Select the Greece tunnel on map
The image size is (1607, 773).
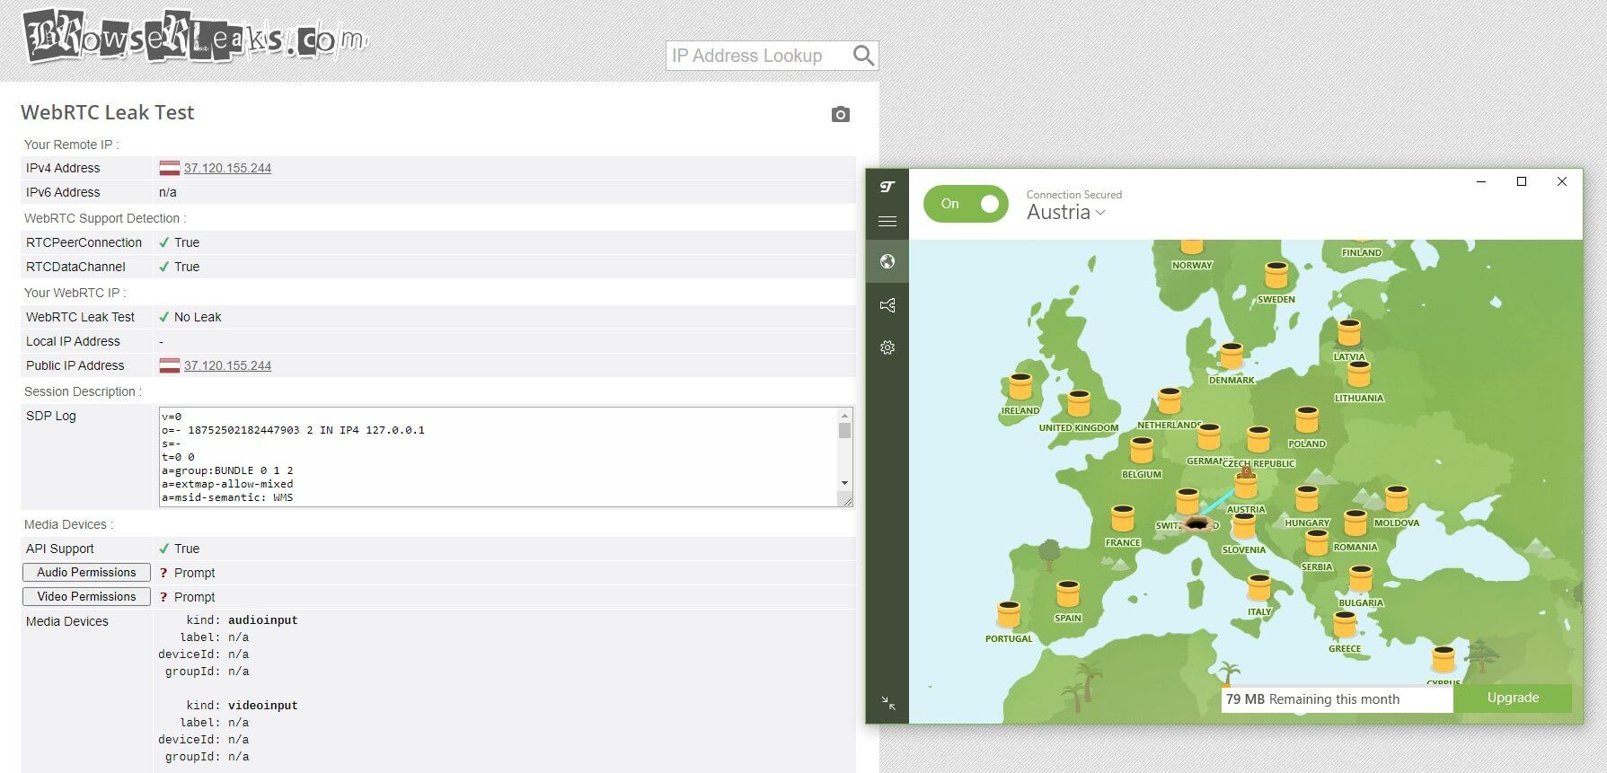click(x=1345, y=625)
